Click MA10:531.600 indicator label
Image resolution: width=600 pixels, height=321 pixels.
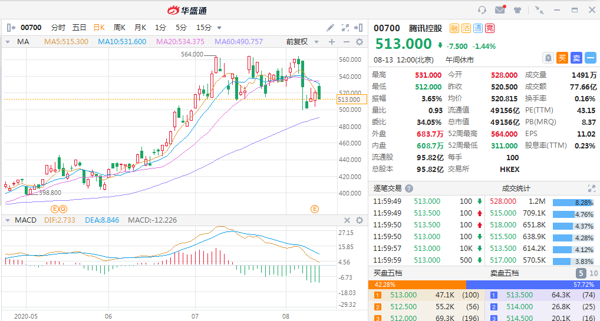point(122,42)
